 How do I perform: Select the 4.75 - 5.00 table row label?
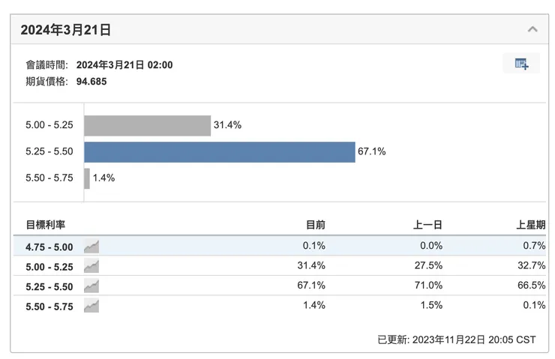[x=49, y=247]
